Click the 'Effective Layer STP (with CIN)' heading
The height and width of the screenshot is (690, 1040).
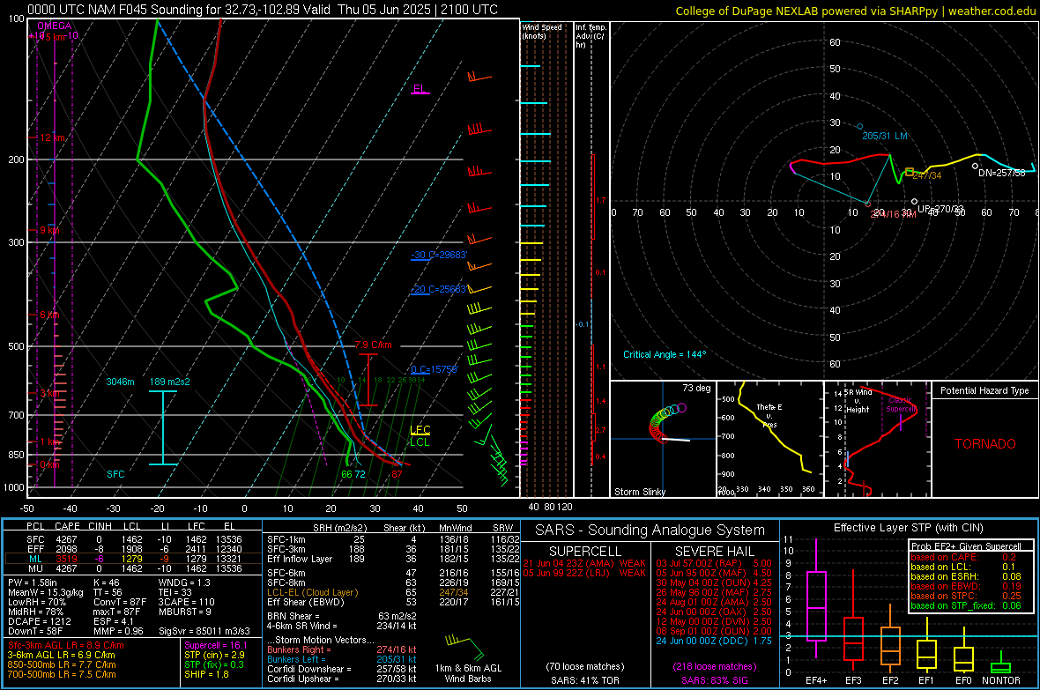[909, 528]
